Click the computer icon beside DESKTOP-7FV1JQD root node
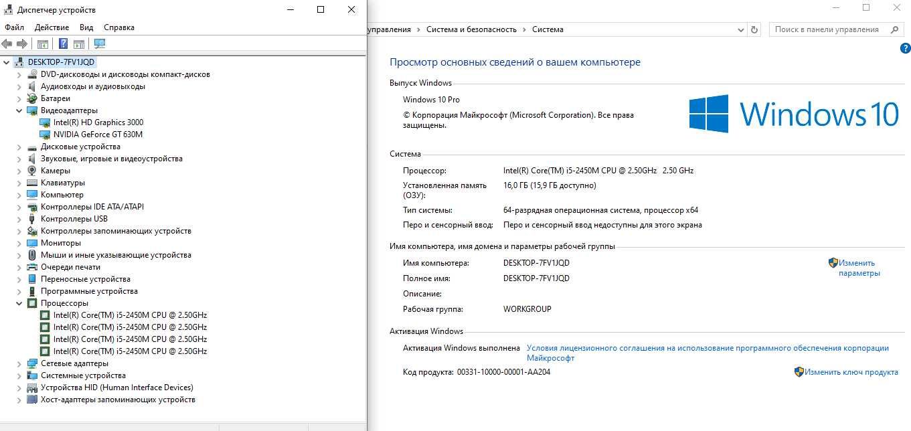This screenshot has height=431, width=911. point(19,62)
